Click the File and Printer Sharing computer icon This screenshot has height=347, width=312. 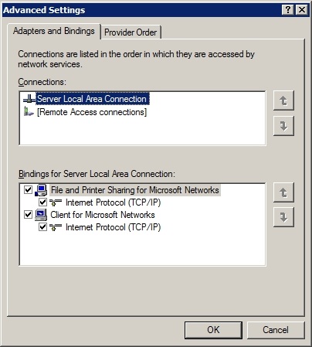point(41,190)
